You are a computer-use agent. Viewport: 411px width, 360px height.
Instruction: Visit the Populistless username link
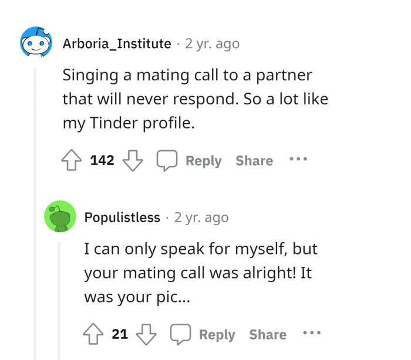point(122,218)
